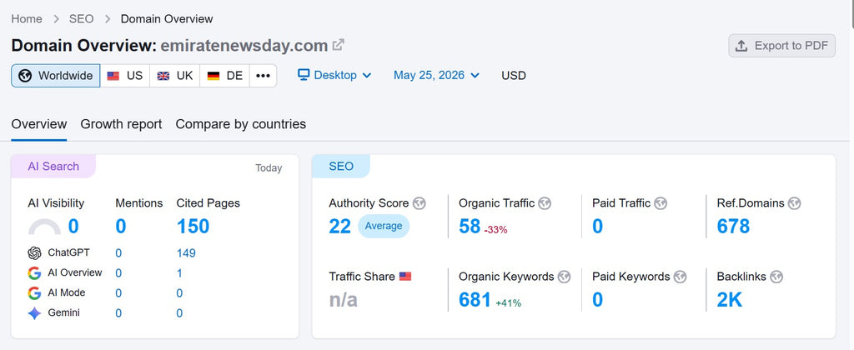Go to Home breadcrumb

27,19
